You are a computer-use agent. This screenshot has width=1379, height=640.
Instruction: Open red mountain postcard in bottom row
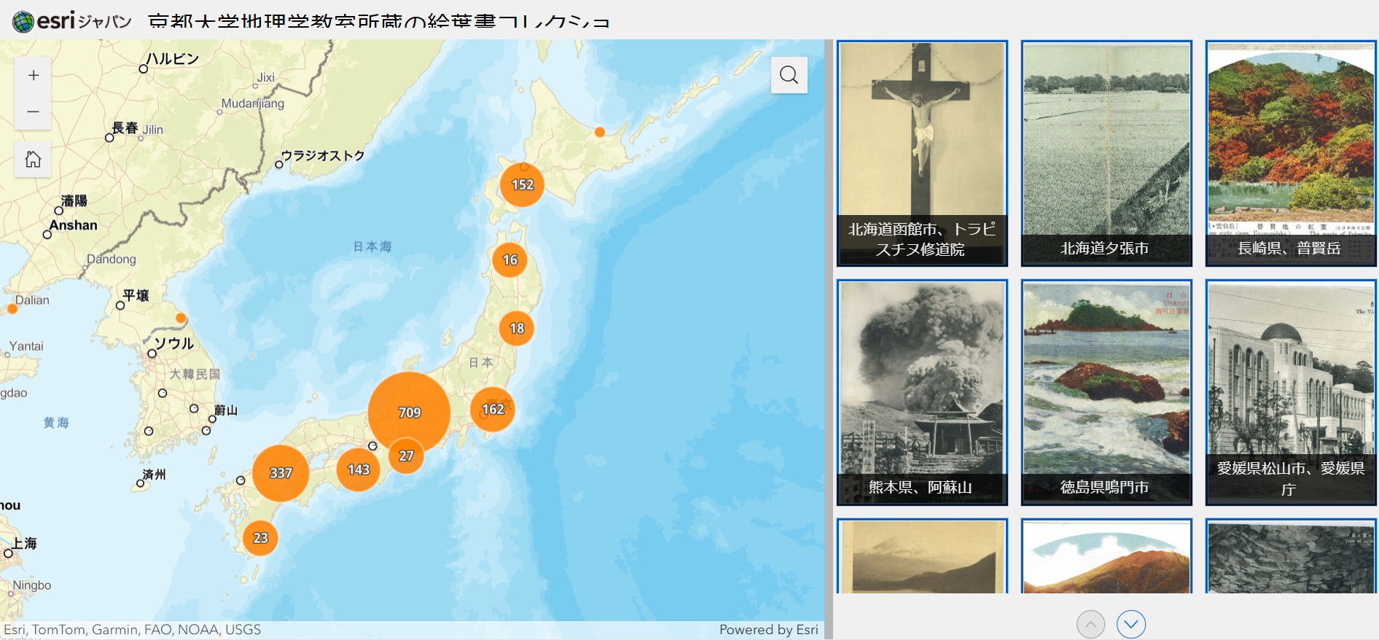pyautogui.click(x=1106, y=555)
